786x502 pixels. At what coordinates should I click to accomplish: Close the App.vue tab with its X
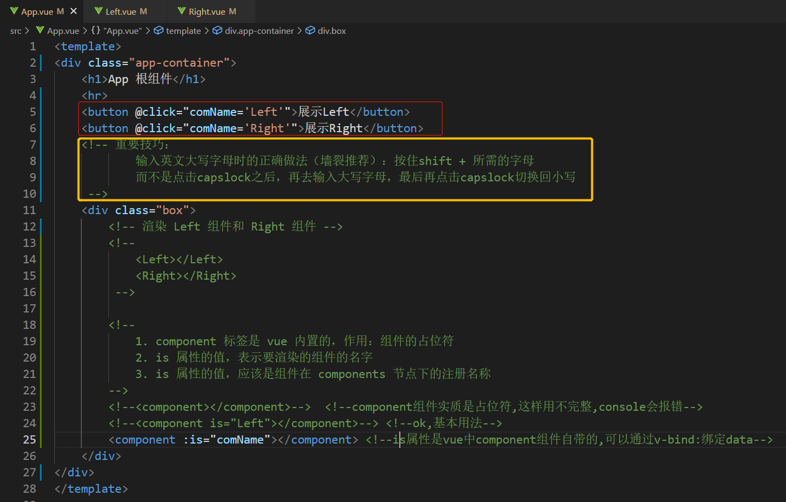73,11
